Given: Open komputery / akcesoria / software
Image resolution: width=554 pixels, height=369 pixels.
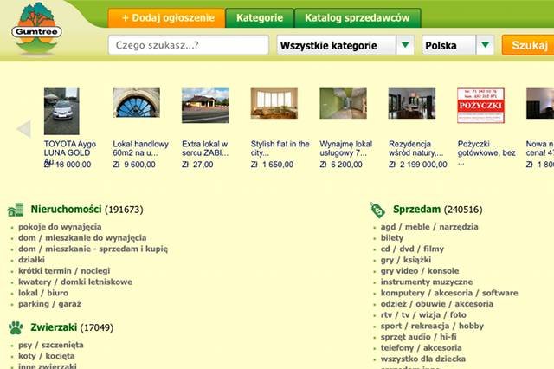Looking at the screenshot, I should click(x=449, y=293).
